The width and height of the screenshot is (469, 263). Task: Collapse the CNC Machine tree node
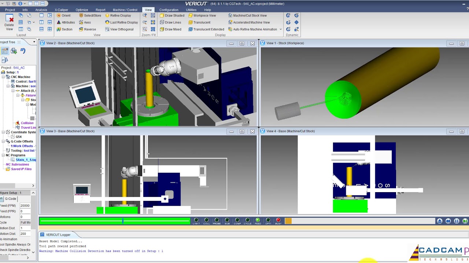click(3, 77)
